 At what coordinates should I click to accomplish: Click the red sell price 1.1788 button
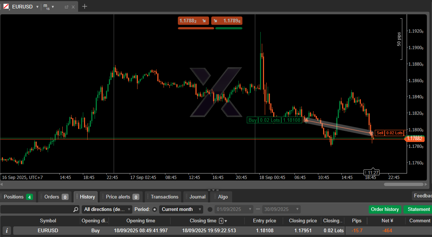click(x=193, y=21)
